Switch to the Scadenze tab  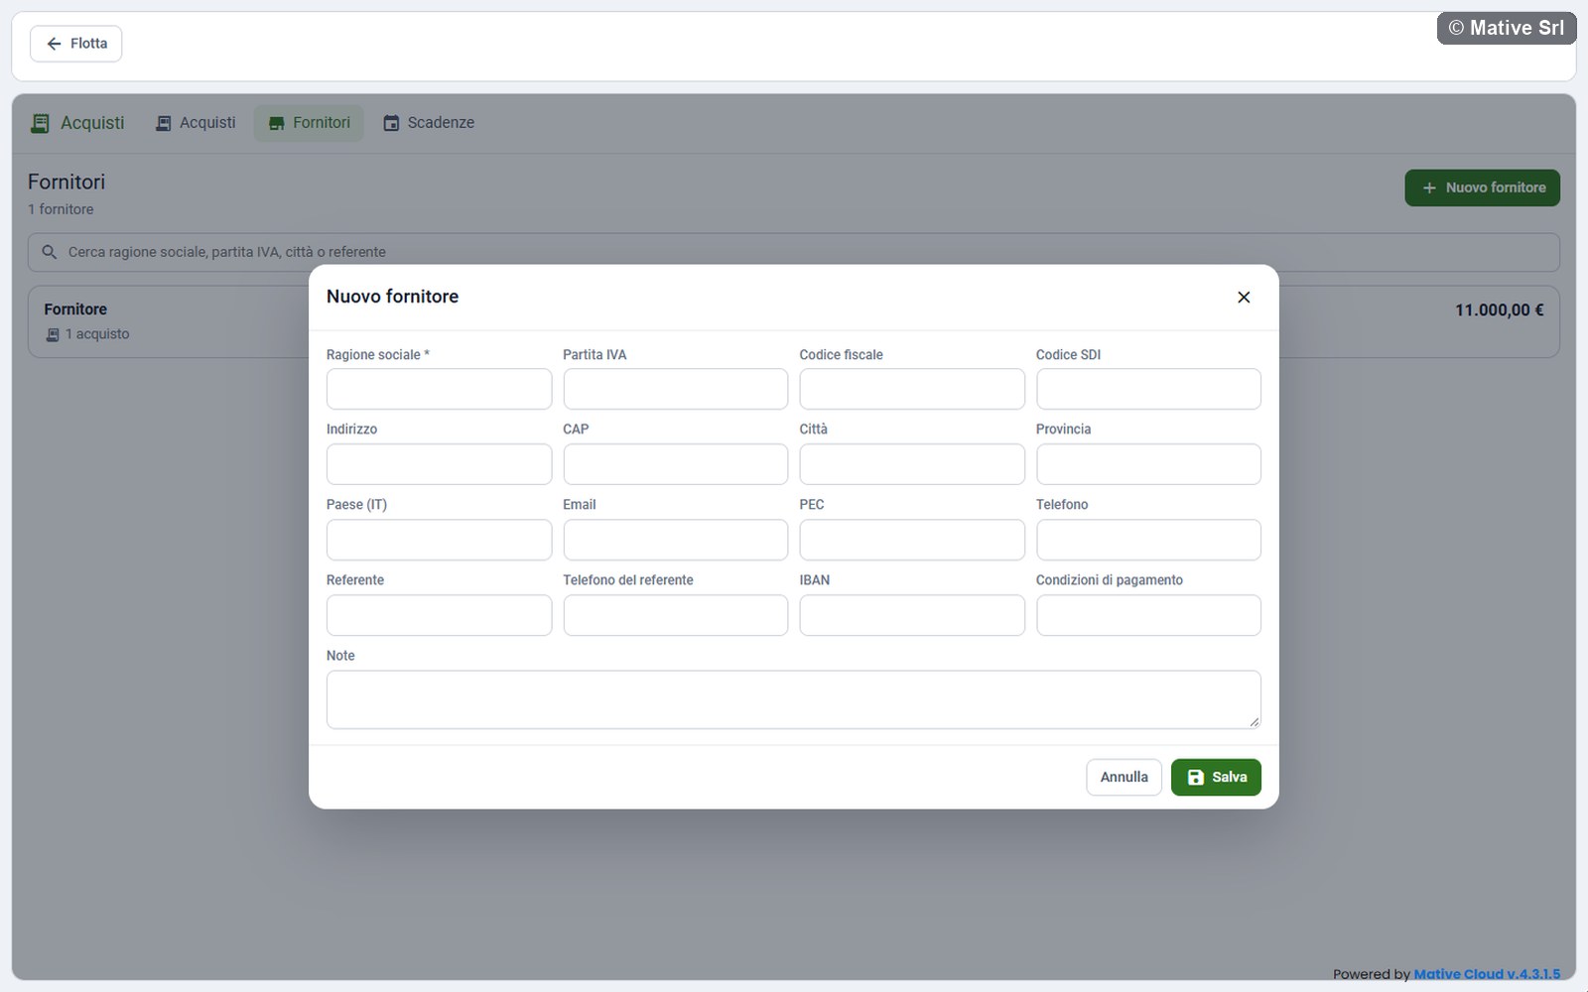[x=429, y=123]
